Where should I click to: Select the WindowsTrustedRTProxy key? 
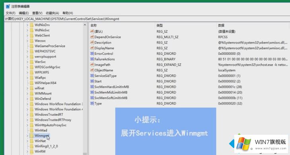(53, 120)
